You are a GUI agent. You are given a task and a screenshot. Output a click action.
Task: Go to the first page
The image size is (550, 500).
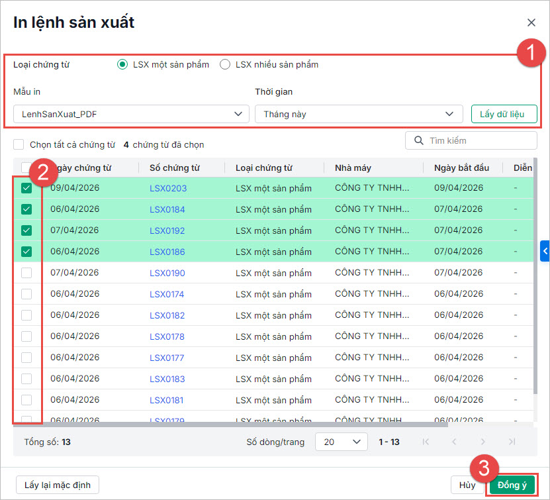[x=426, y=442]
